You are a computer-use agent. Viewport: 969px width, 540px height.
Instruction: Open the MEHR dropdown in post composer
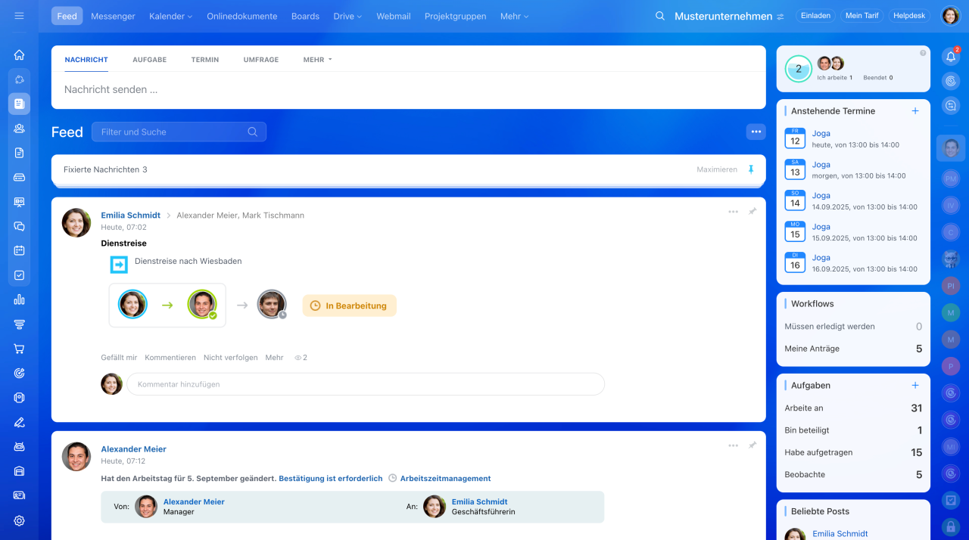tap(317, 59)
